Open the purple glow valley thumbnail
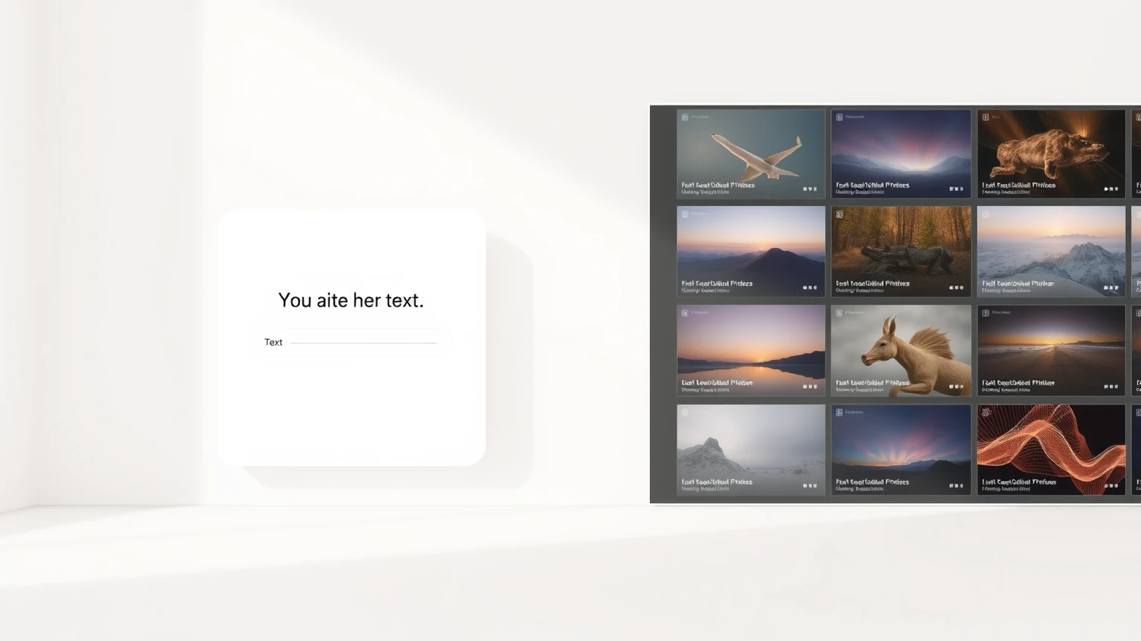 [x=901, y=154]
